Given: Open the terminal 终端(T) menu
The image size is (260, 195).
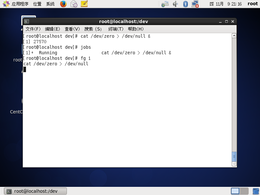Looking at the screenshot, I should click(116, 29).
